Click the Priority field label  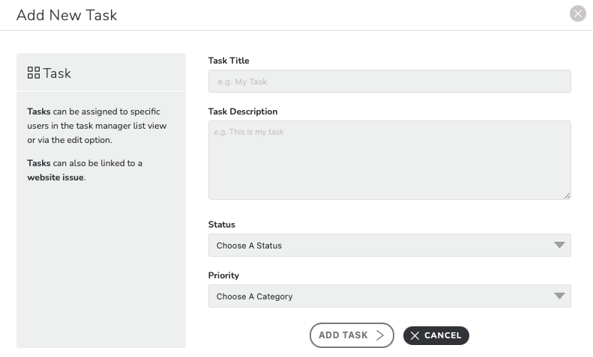click(x=223, y=275)
